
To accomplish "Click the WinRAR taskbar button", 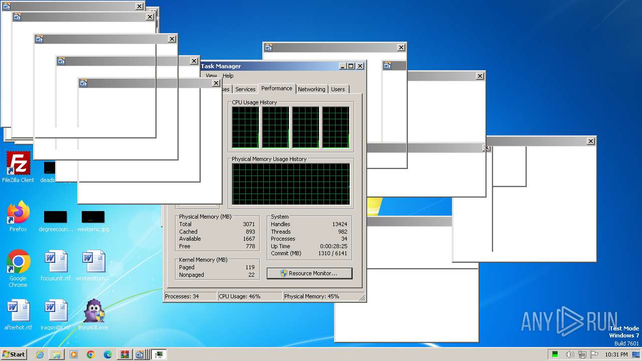I will click(x=124, y=354).
